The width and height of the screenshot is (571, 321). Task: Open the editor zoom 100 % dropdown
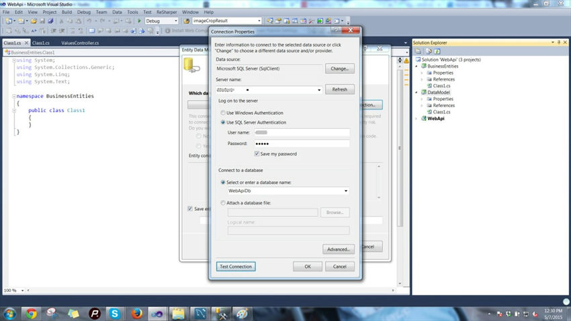(22, 290)
